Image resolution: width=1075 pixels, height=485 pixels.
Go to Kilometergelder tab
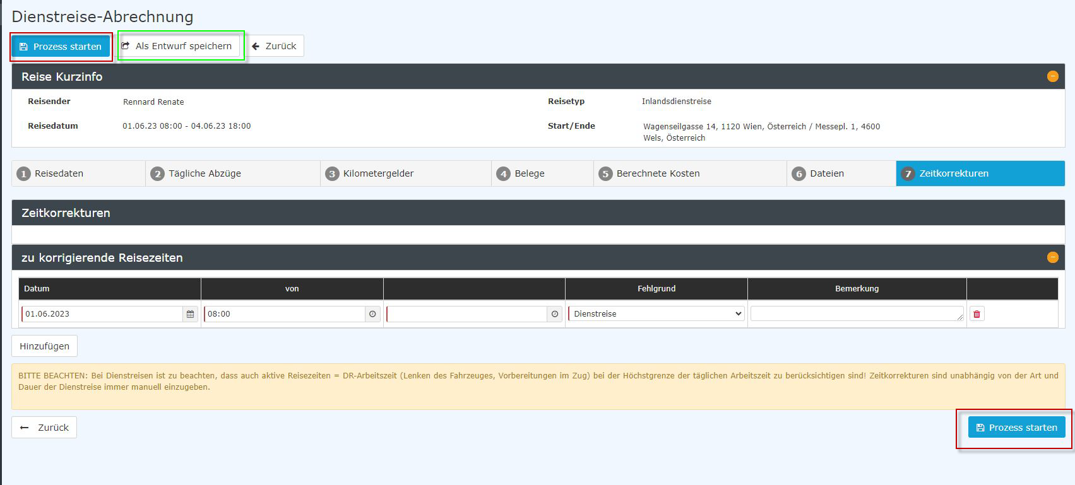point(406,173)
